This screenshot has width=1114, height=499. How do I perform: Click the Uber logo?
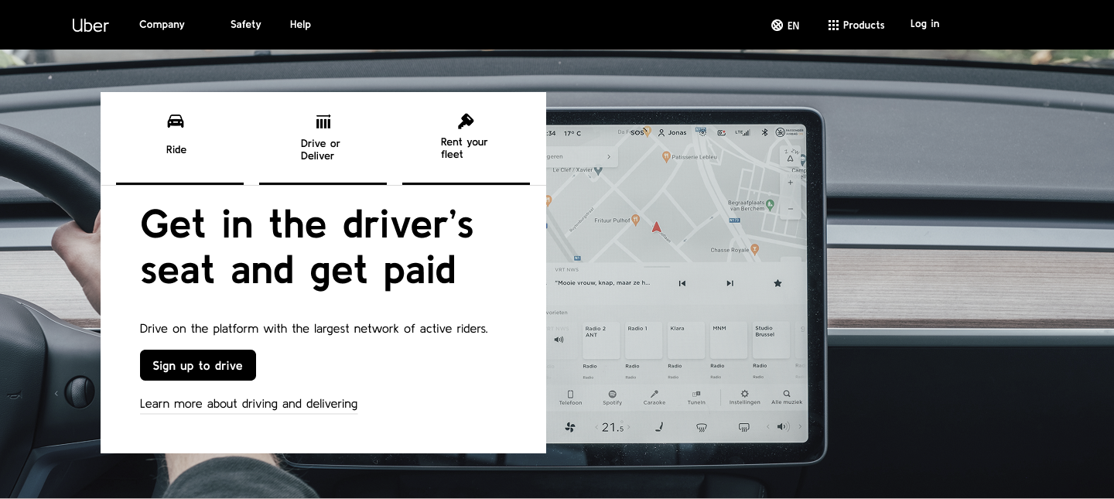tap(91, 25)
